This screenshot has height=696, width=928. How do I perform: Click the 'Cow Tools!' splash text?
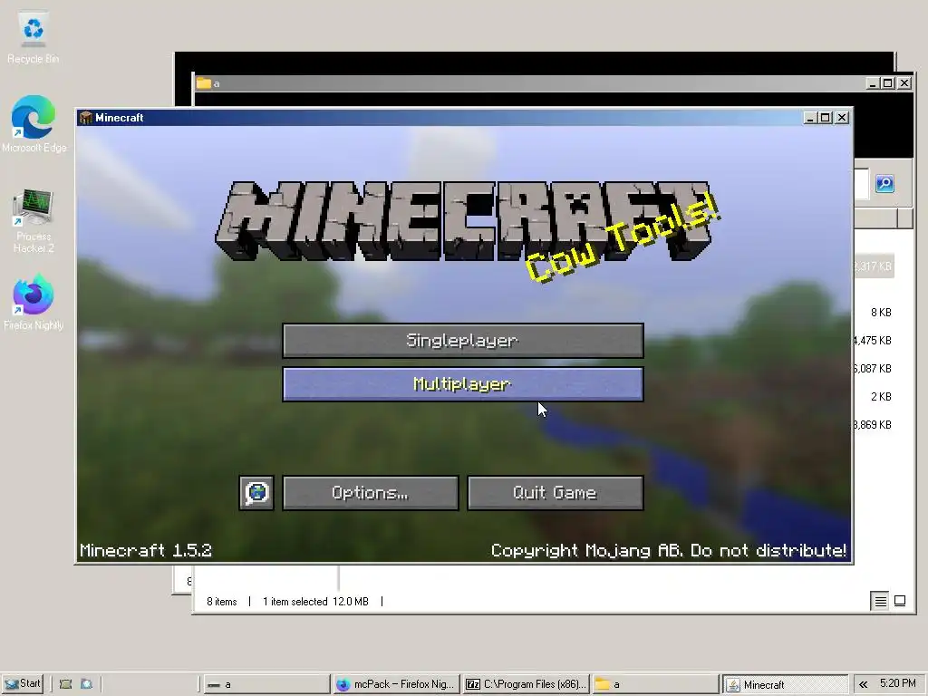(623, 237)
